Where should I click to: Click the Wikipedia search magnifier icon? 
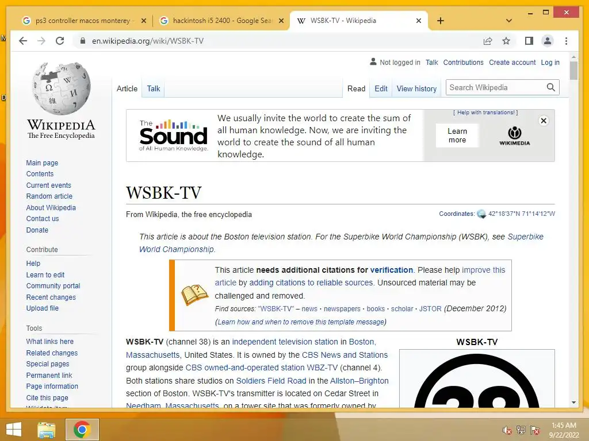coord(550,87)
